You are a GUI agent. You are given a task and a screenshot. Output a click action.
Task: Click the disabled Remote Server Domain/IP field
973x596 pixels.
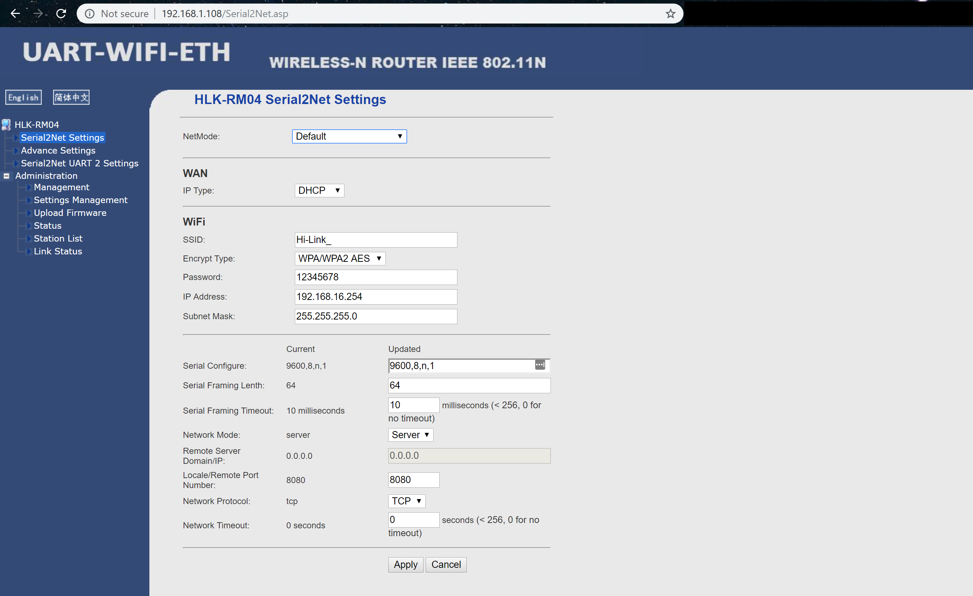pyautogui.click(x=469, y=456)
